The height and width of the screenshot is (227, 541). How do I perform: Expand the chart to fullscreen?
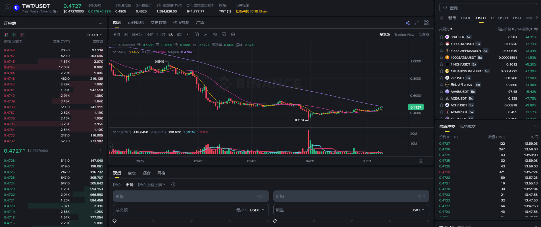point(417,23)
